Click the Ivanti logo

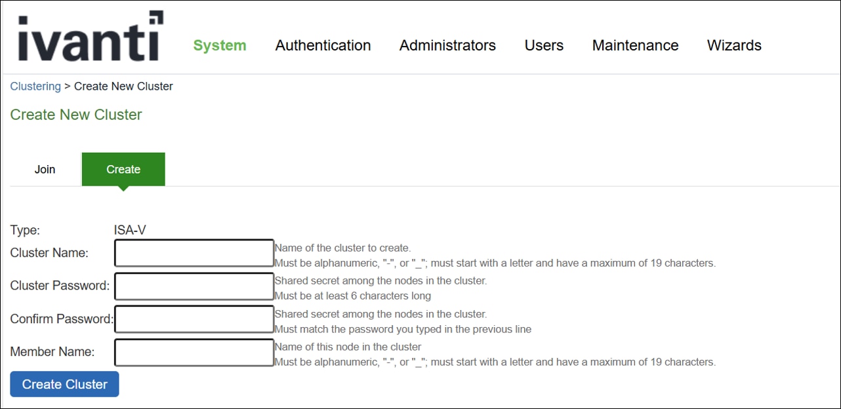click(x=90, y=37)
